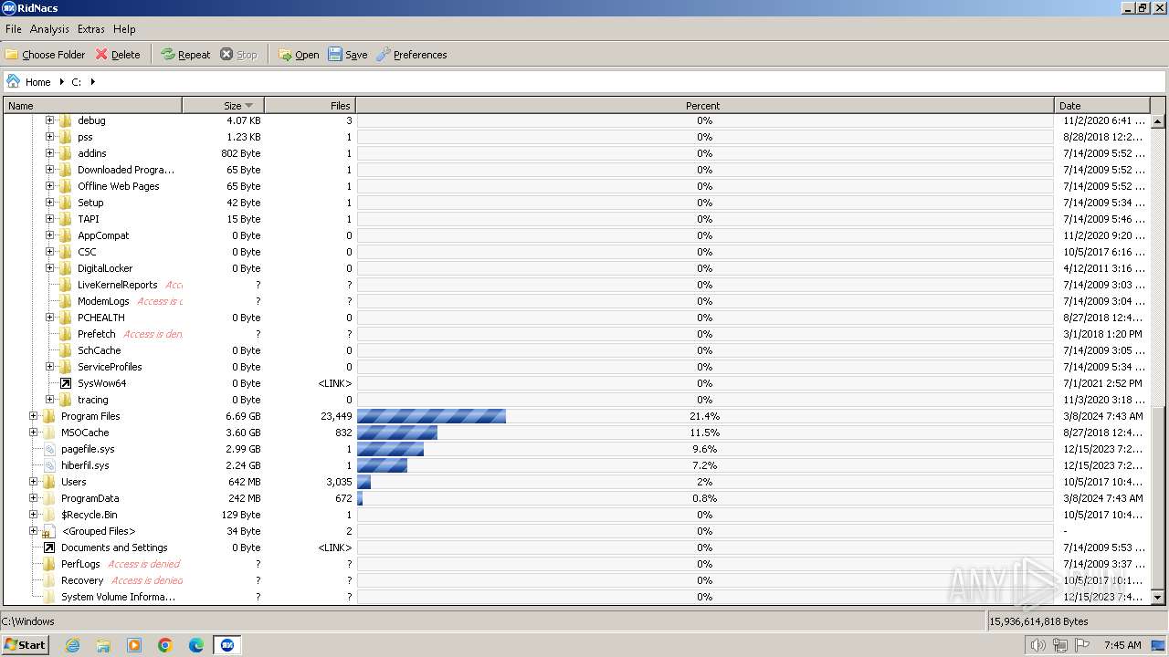Select the hiberfil.sys file icon
Screen dimensions: 1169x657
pos(49,465)
